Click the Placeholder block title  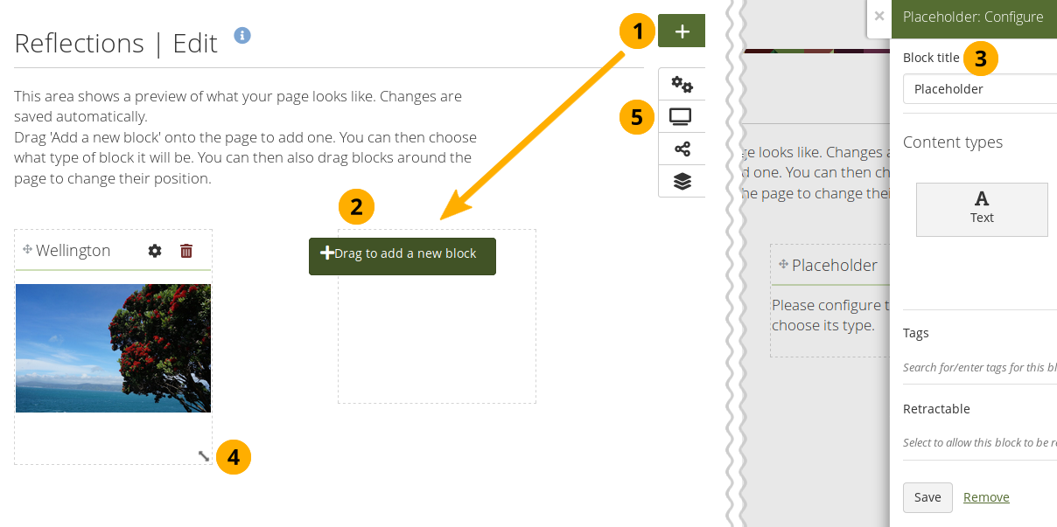tap(834, 265)
